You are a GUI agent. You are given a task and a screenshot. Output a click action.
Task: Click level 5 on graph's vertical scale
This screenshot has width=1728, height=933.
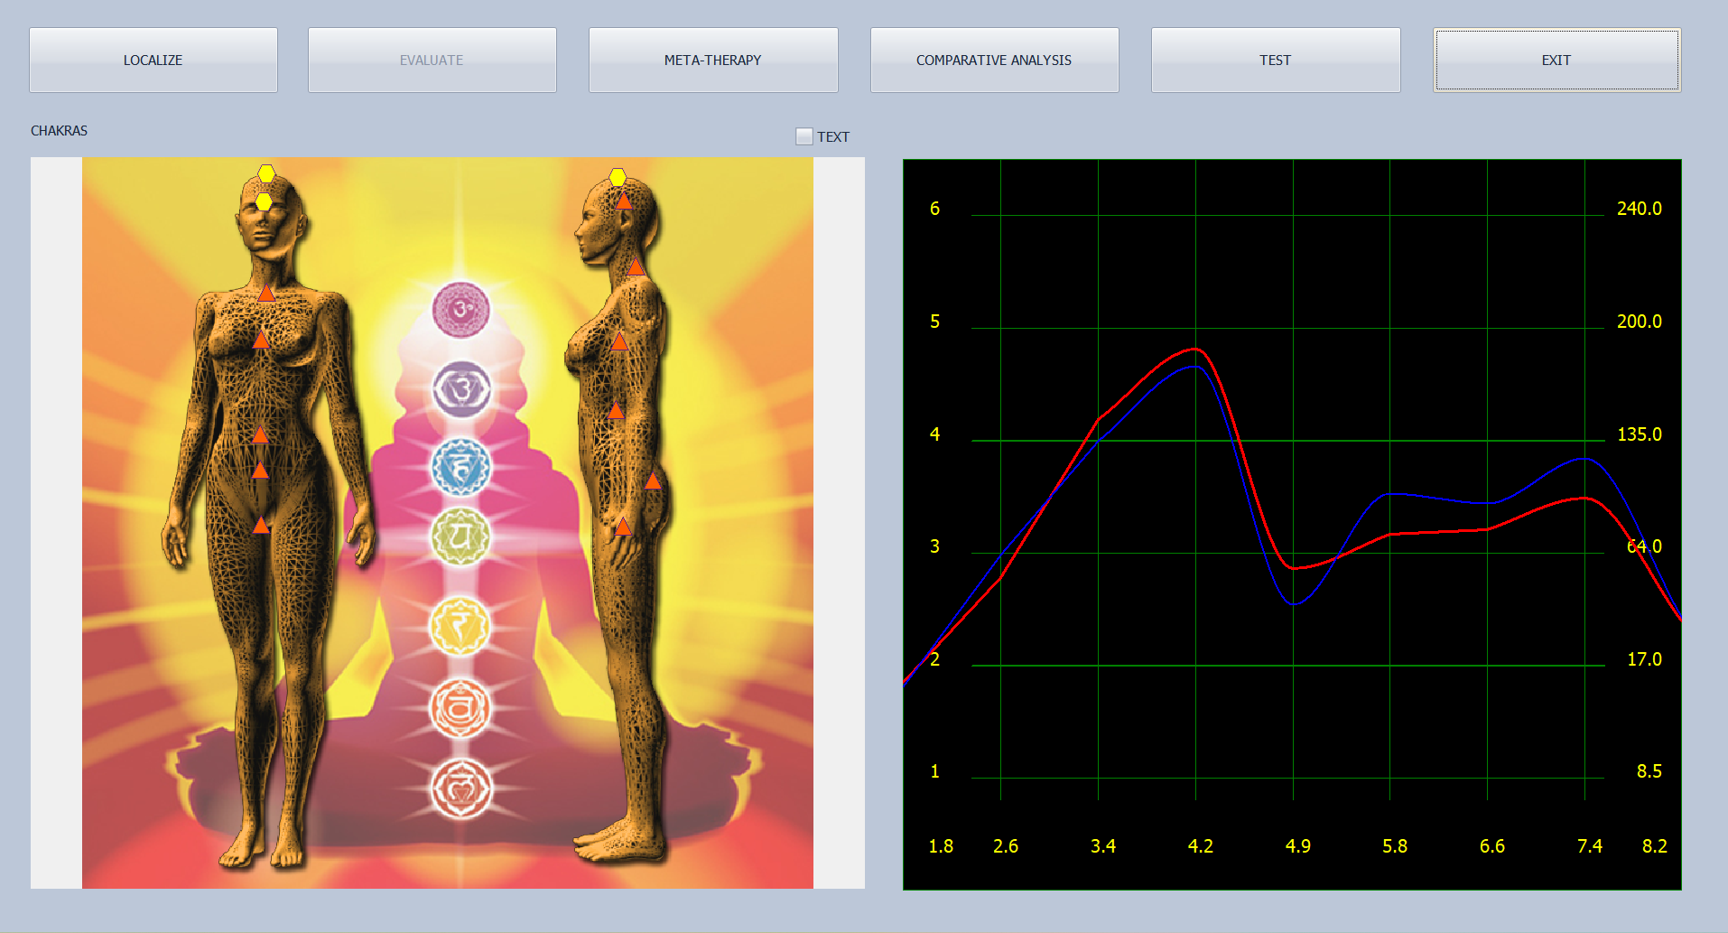pos(934,322)
